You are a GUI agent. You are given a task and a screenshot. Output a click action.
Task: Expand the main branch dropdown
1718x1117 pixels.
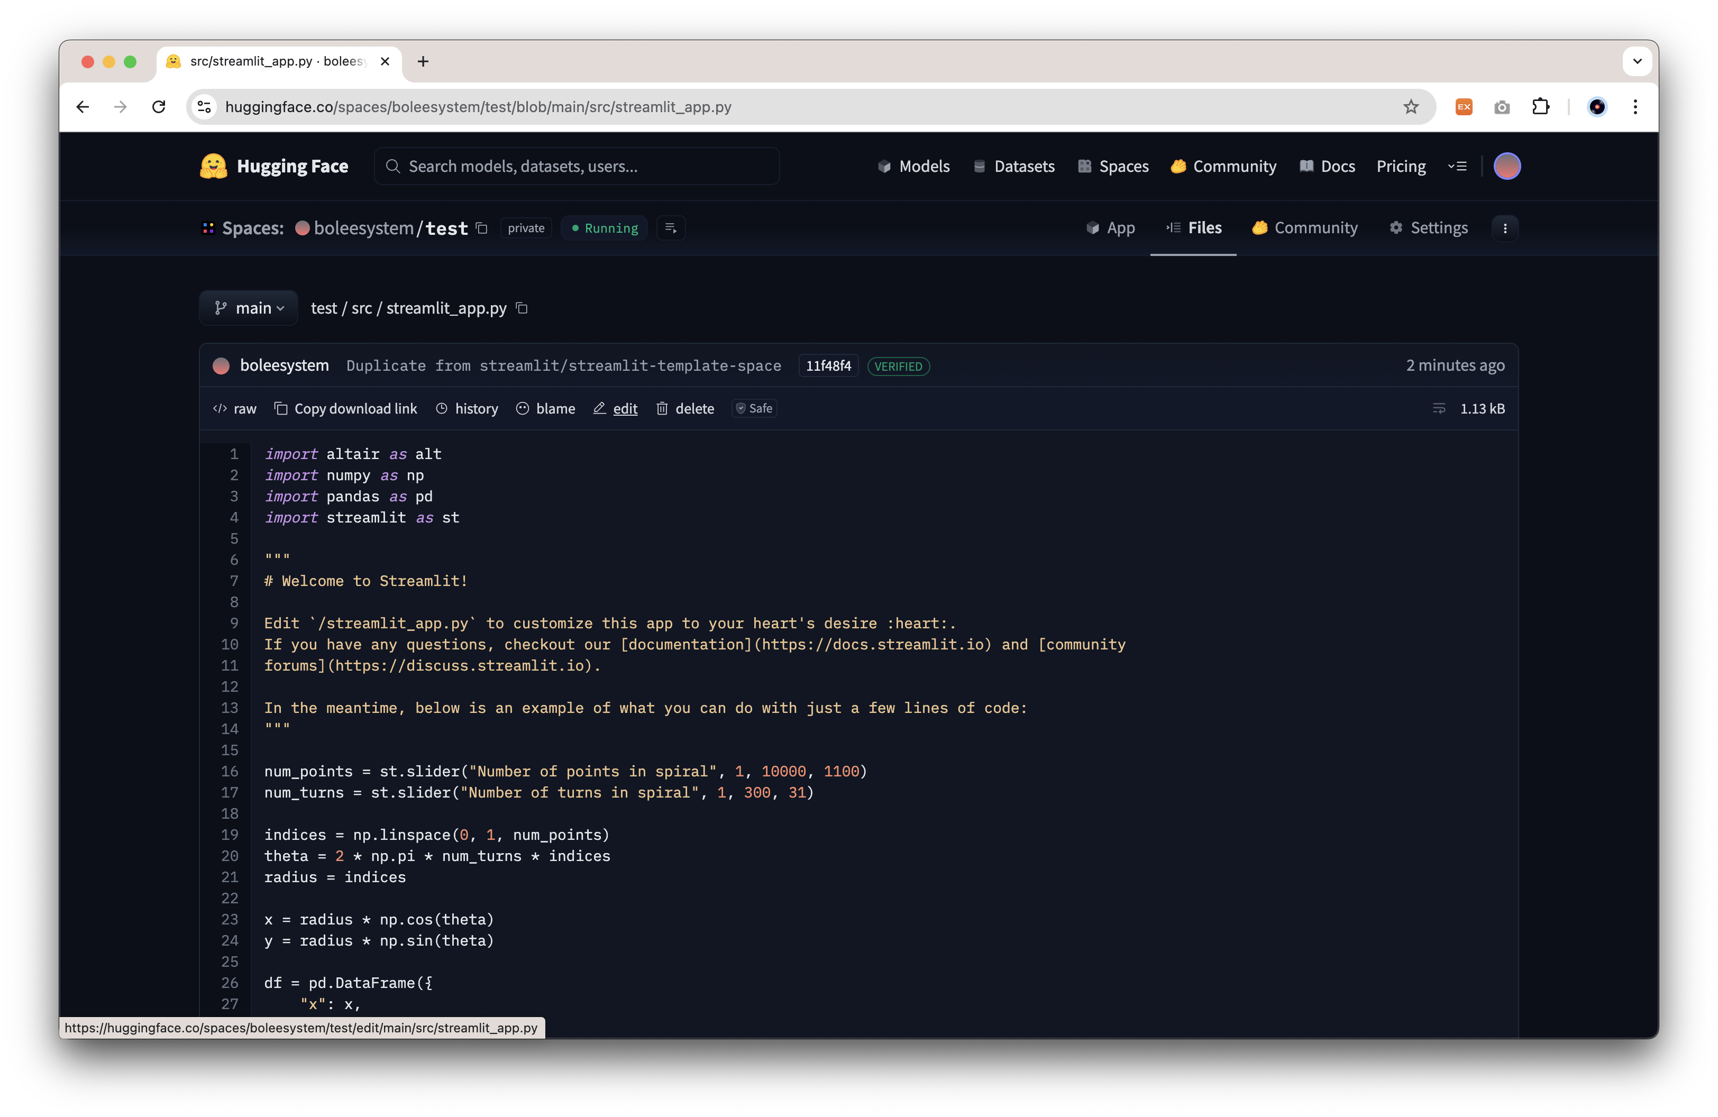[x=249, y=308]
